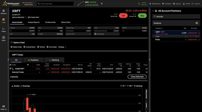Collapse left panel with double chevron
The image size is (202, 112).
pos(8,60)
